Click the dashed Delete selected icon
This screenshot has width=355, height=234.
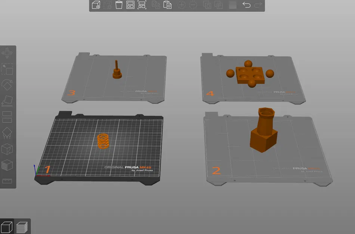(x=108, y=5)
